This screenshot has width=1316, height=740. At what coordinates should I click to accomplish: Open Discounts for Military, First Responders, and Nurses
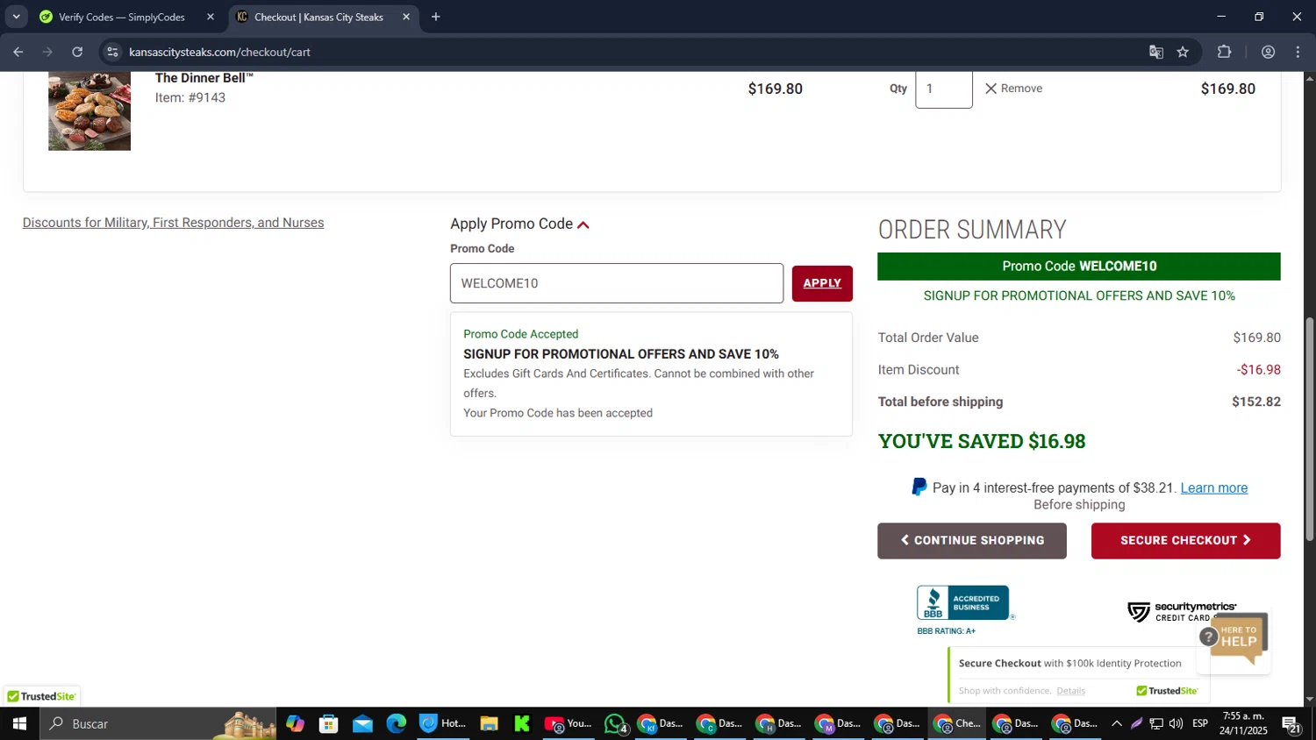tap(174, 223)
